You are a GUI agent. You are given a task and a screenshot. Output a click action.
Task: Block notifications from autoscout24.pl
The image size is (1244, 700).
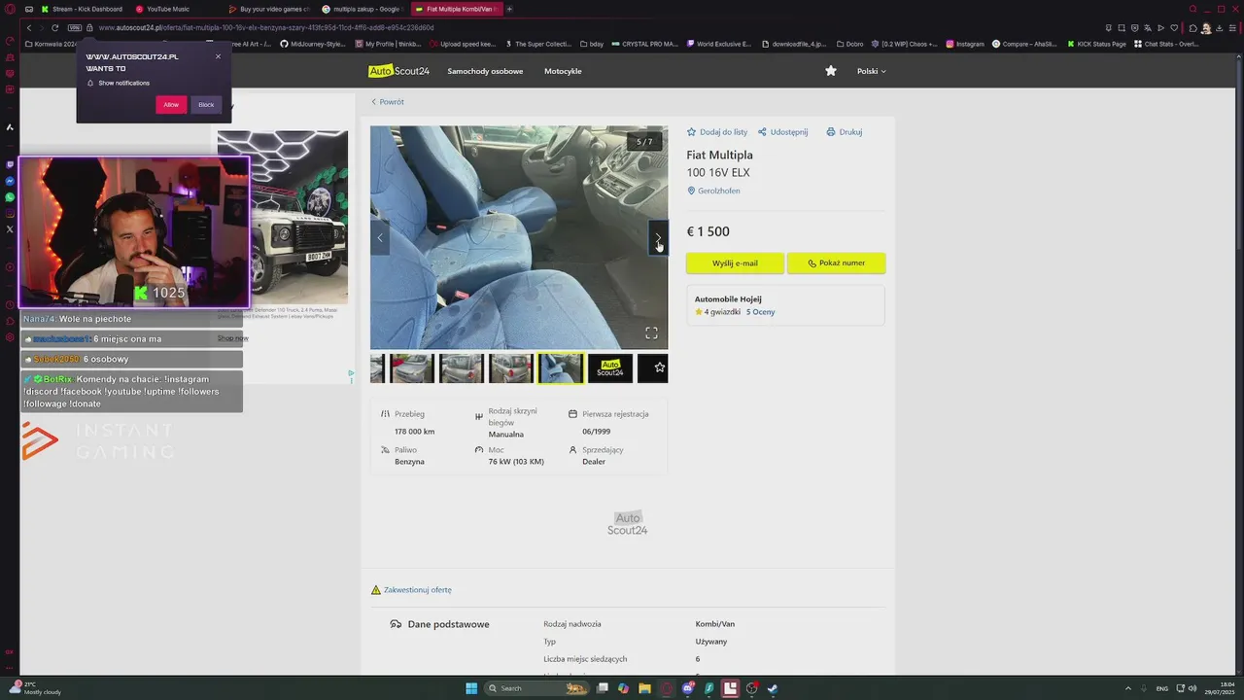206,104
